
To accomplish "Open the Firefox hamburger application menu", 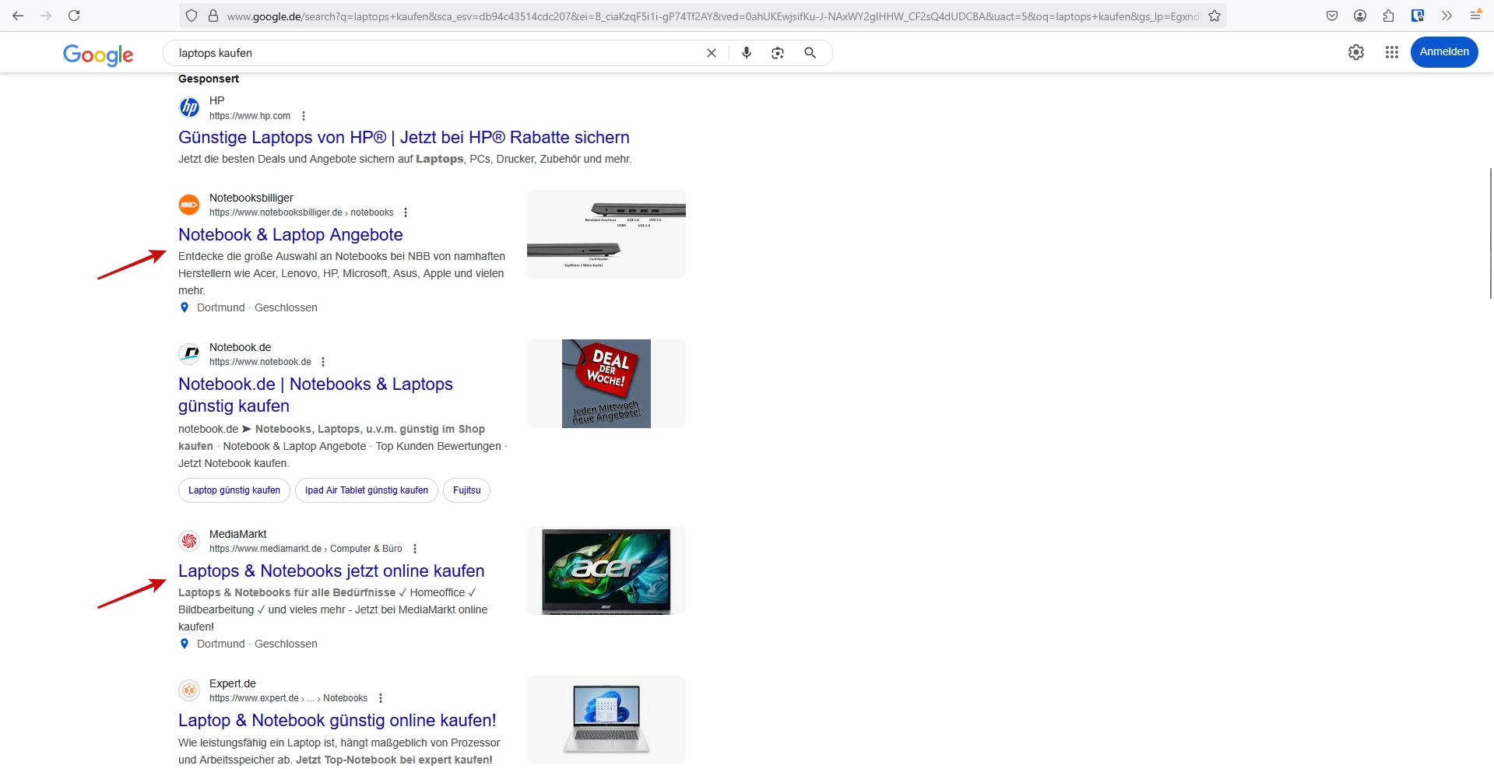I will [1475, 16].
